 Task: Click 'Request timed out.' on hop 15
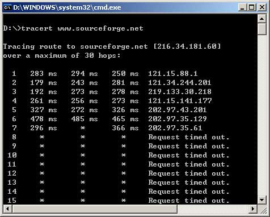tap(189, 201)
